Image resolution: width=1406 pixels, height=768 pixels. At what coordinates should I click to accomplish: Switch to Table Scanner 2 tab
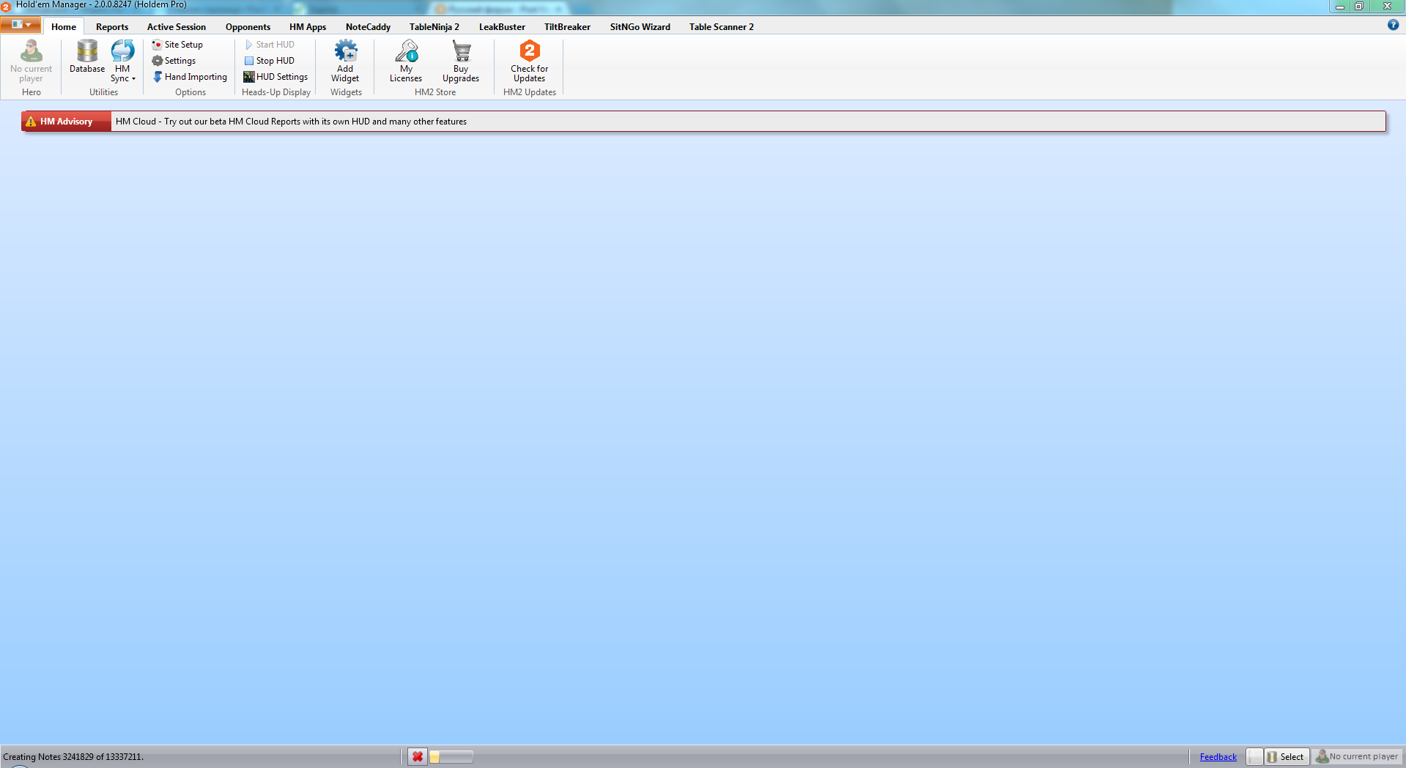721,27
